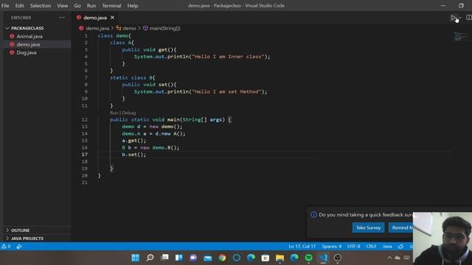Click the Java file icon beside Animal.java

pyautogui.click(x=12, y=36)
